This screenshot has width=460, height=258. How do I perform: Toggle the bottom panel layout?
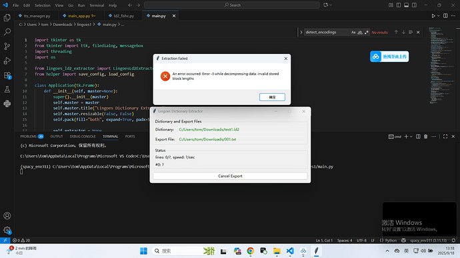pyautogui.click(x=406, y=5)
